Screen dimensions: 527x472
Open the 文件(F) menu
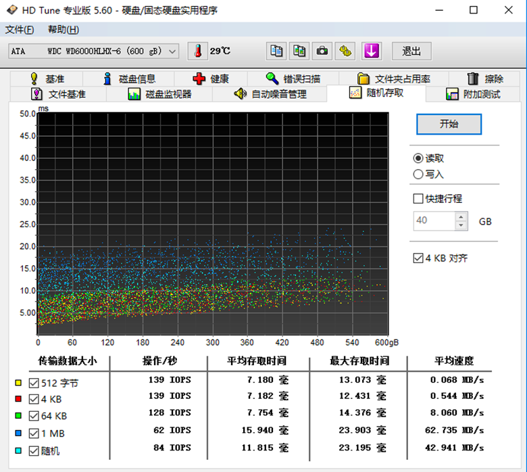click(x=20, y=30)
